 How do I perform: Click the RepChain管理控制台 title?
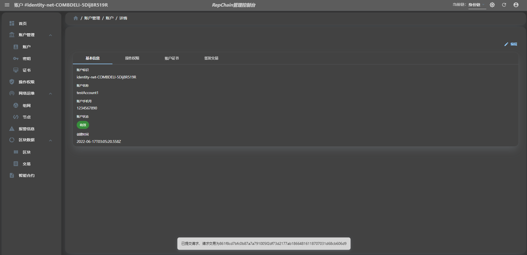tap(234, 5)
